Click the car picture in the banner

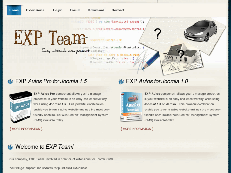click(x=200, y=30)
